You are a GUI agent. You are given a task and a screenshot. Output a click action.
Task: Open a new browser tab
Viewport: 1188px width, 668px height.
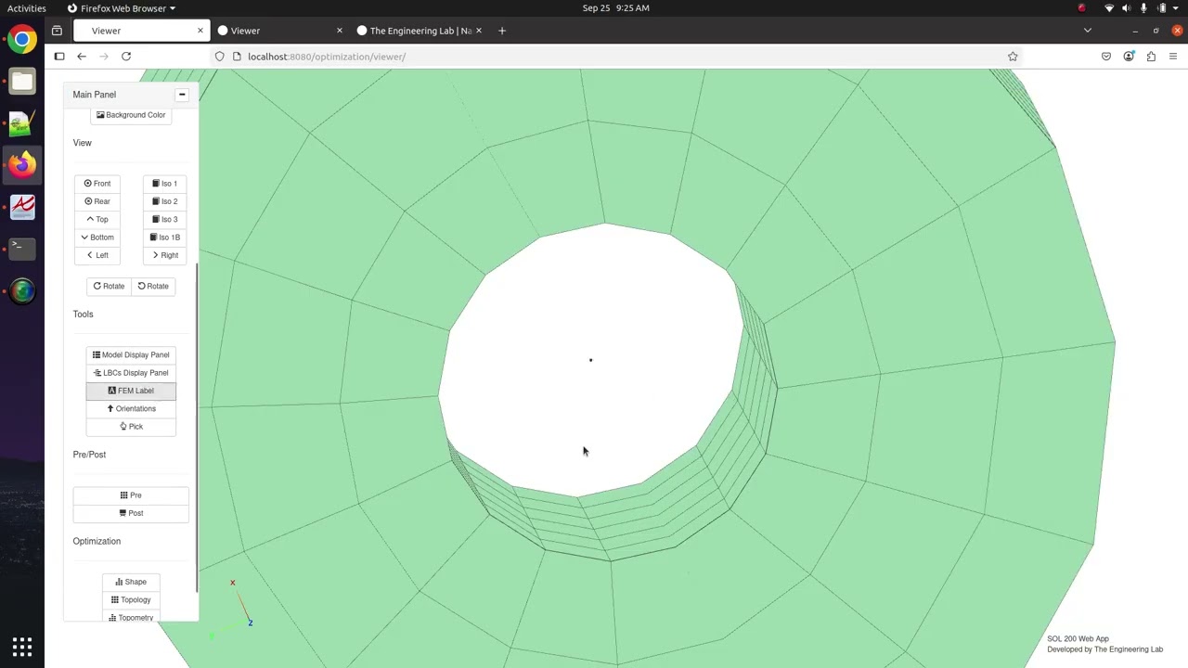click(502, 31)
